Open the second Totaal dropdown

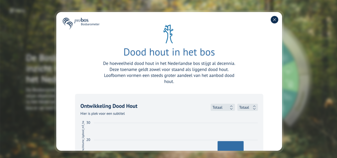tap(247, 107)
